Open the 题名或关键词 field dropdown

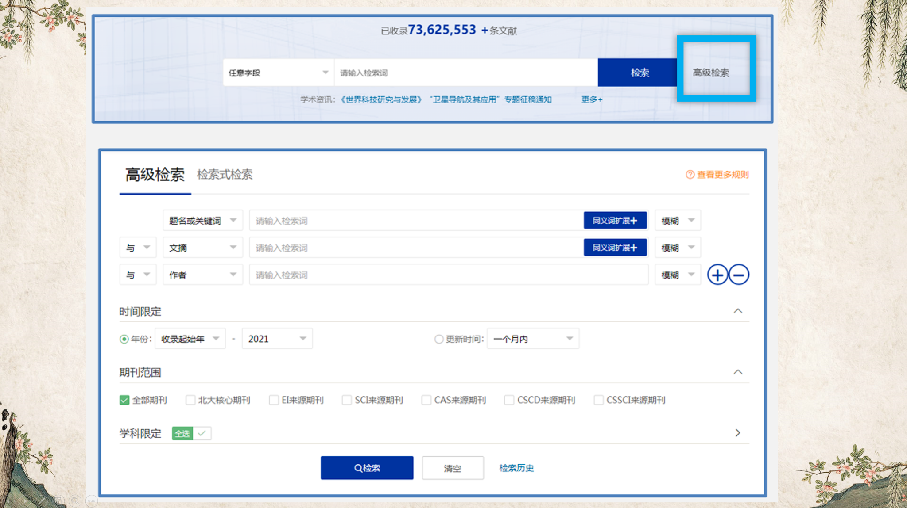pyautogui.click(x=202, y=221)
